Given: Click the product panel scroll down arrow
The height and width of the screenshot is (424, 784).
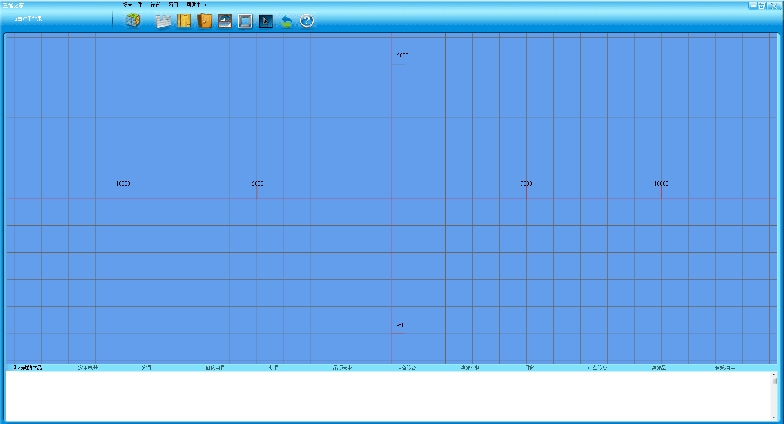Looking at the screenshot, I should 773,417.
